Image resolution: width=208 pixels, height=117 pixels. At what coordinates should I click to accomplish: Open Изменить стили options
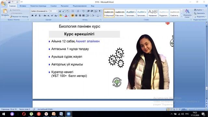(187, 13)
